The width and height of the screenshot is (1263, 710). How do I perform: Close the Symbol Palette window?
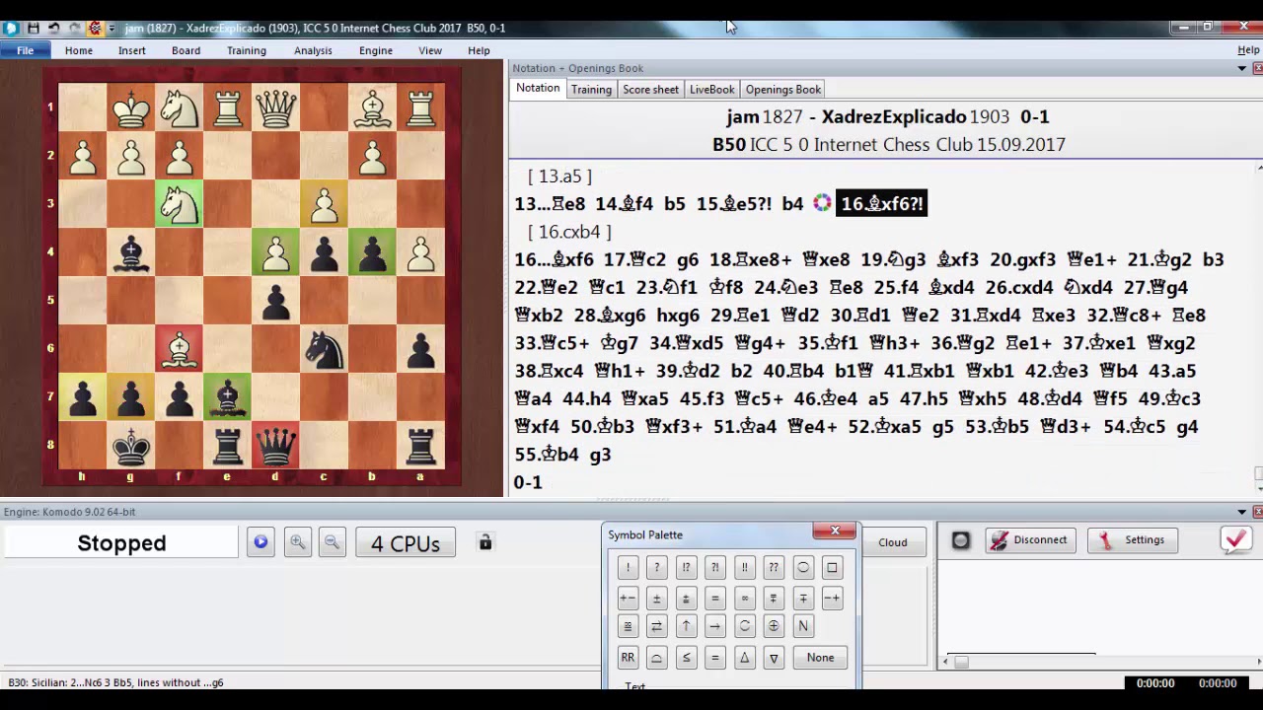pos(835,532)
